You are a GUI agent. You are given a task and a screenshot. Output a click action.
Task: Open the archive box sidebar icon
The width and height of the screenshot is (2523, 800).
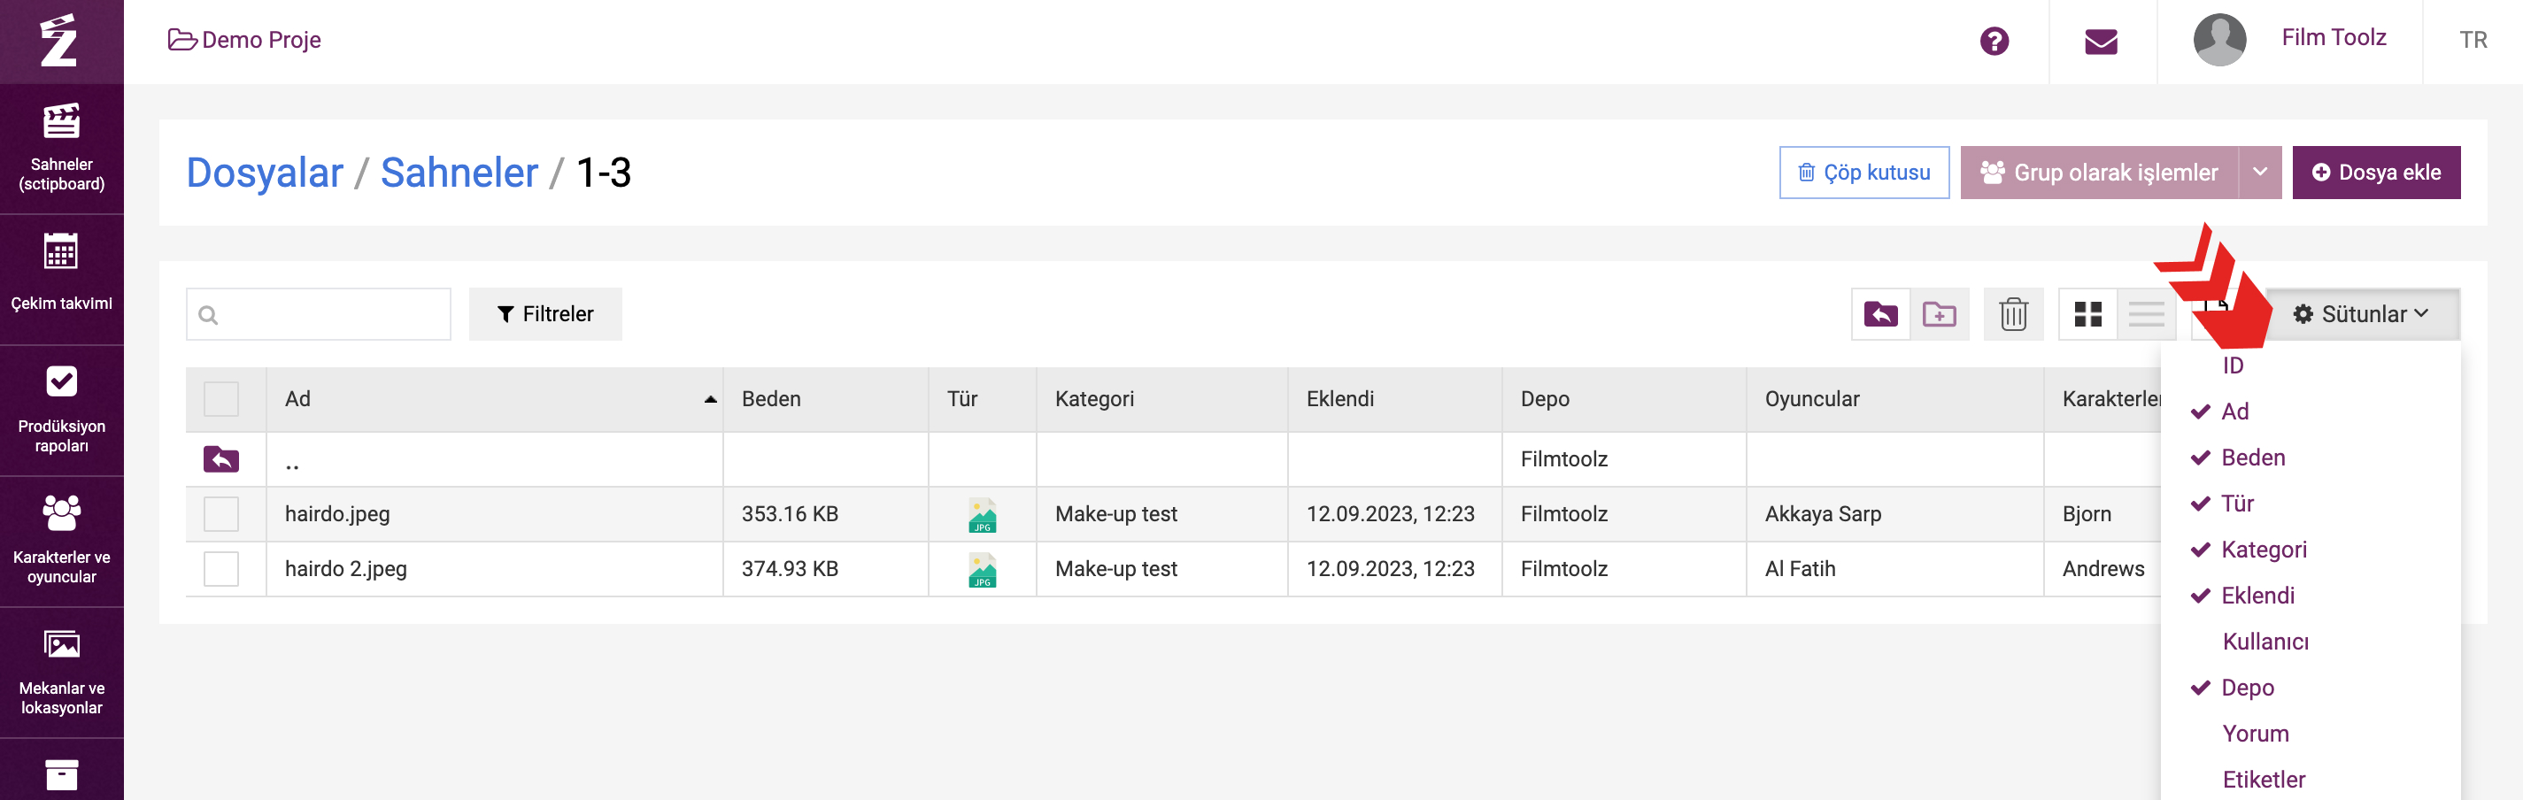pyautogui.click(x=62, y=773)
